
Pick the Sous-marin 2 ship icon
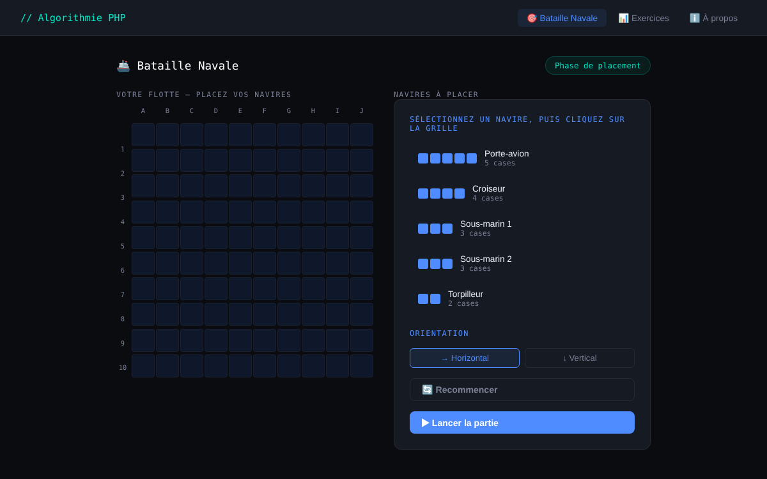pyautogui.click(x=435, y=264)
